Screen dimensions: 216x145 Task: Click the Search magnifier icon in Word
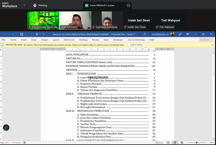(x=145, y=34)
